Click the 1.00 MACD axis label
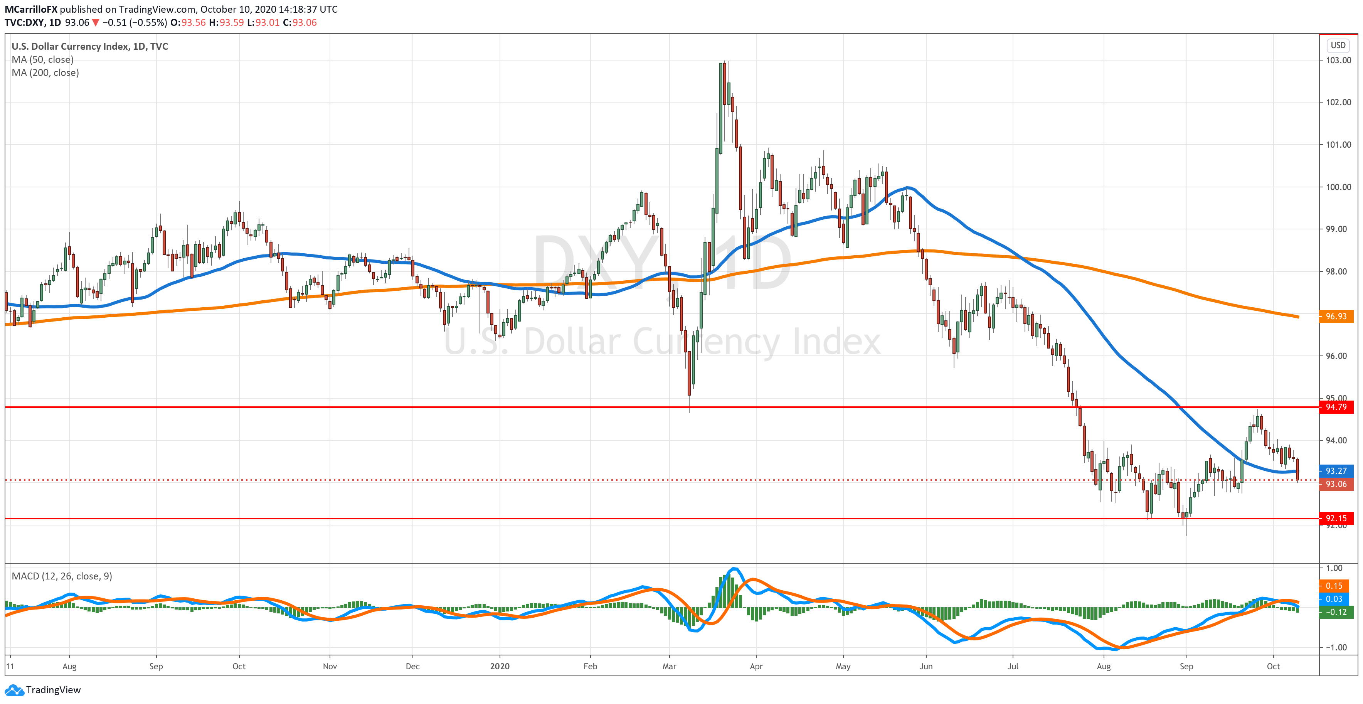Viewport: 1363px width, 704px height. [1334, 568]
